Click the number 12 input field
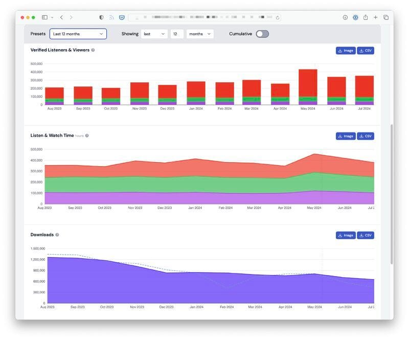Viewport: 409px width, 340px height. coord(177,34)
